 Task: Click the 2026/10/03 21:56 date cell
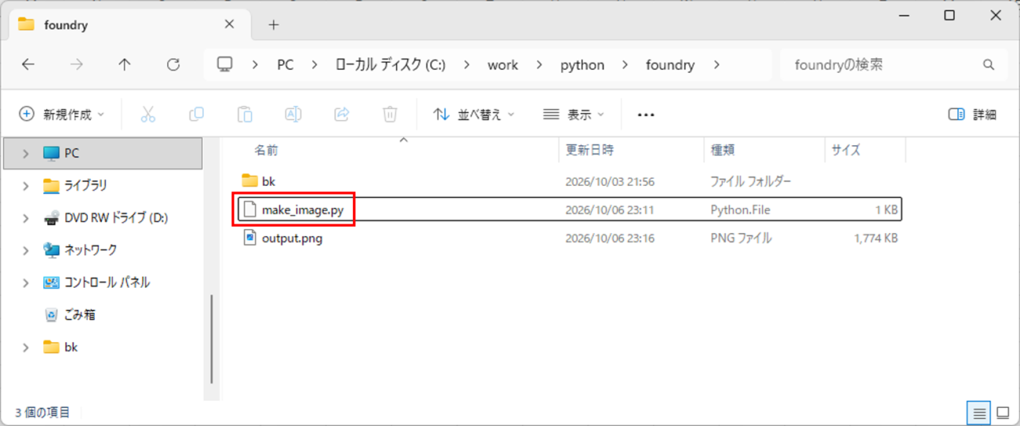click(610, 181)
